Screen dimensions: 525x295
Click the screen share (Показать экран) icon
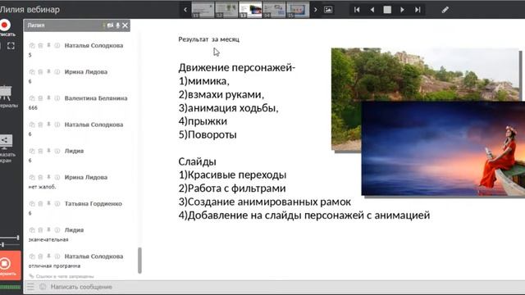coord(6,141)
